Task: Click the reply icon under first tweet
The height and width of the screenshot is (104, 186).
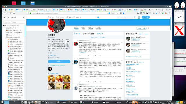Action: [80, 55]
